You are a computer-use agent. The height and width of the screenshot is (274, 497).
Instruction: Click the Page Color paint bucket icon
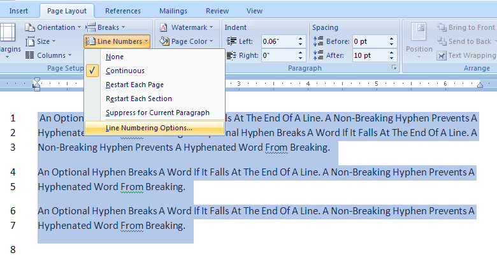pyautogui.click(x=164, y=41)
